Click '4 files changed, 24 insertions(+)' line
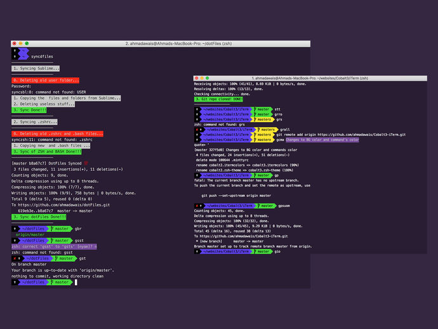The width and height of the screenshot is (438, 329). [242, 155]
